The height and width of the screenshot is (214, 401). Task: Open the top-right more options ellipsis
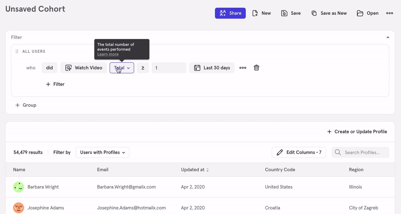point(390,13)
